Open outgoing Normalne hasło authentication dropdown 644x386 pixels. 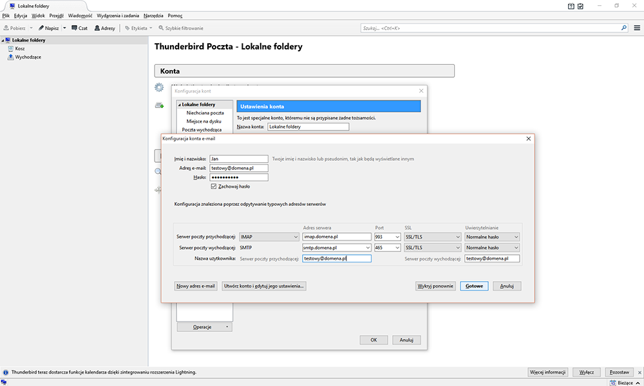(x=492, y=247)
